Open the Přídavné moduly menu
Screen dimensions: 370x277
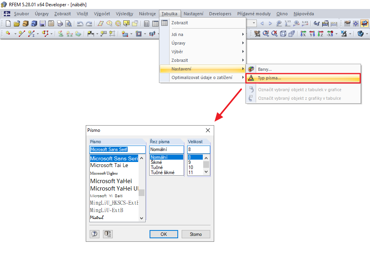pyautogui.click(x=254, y=14)
